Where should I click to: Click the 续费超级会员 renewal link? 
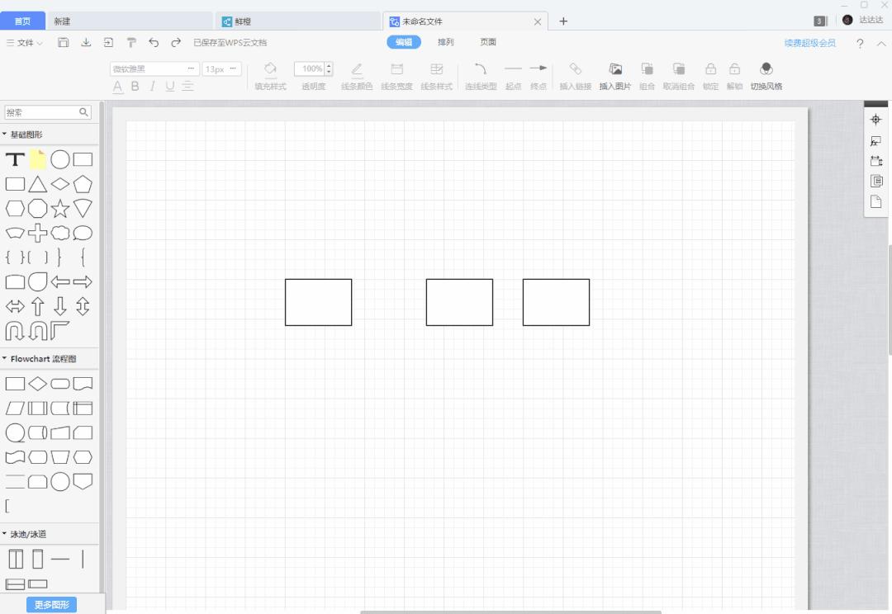(x=809, y=43)
